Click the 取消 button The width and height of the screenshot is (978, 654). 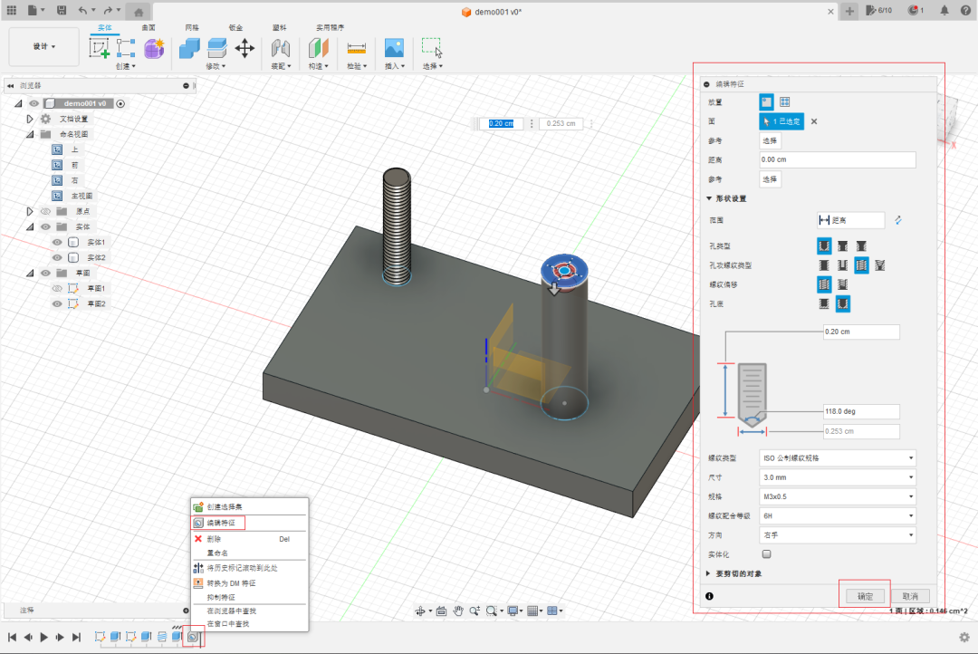click(x=910, y=596)
